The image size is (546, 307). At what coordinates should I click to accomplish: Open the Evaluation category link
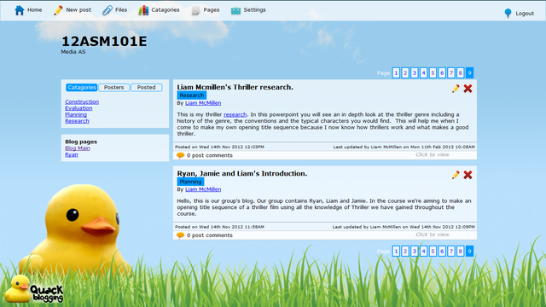(x=78, y=108)
